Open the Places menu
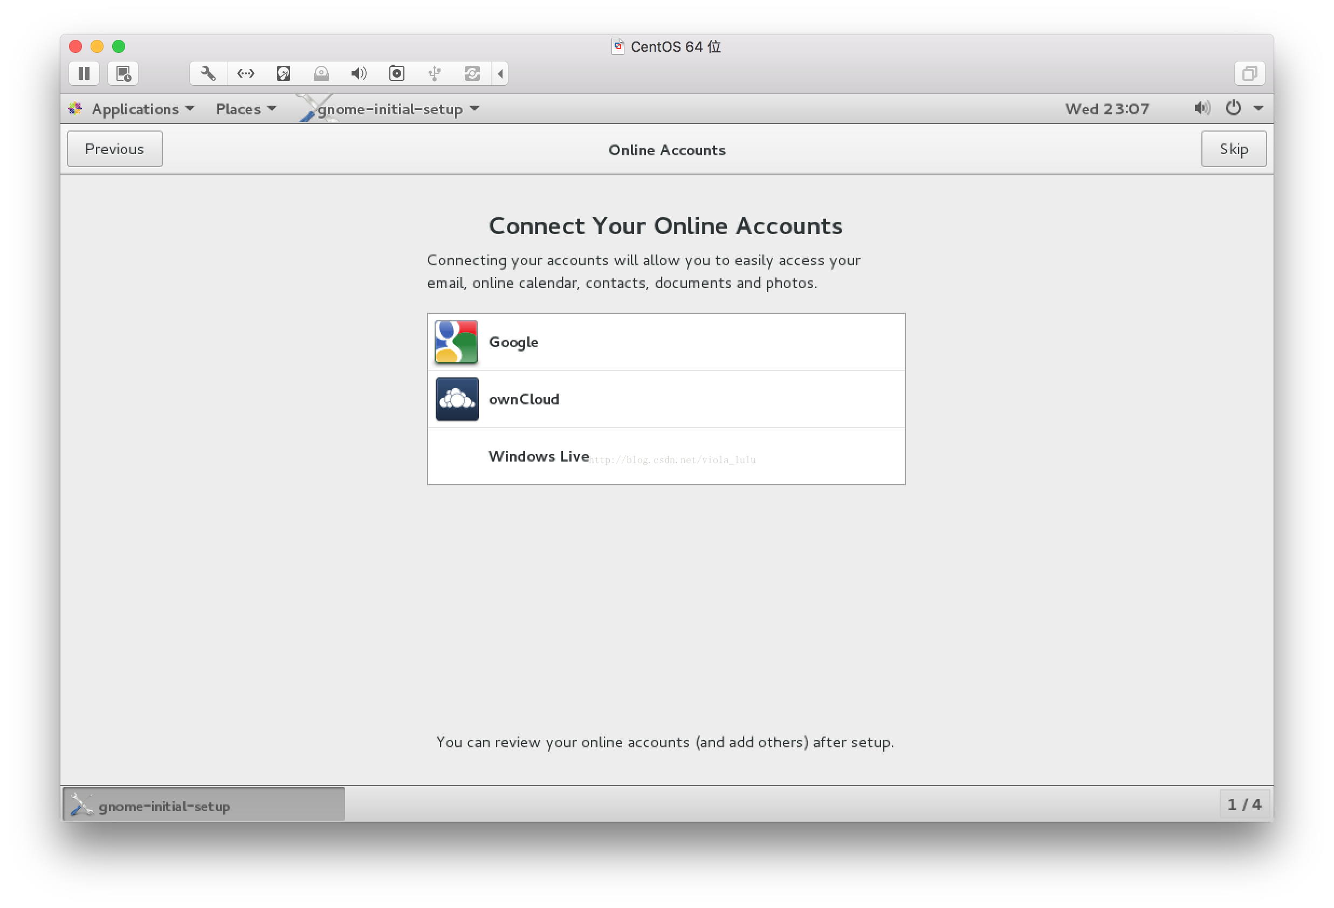The image size is (1334, 908). coord(246,109)
